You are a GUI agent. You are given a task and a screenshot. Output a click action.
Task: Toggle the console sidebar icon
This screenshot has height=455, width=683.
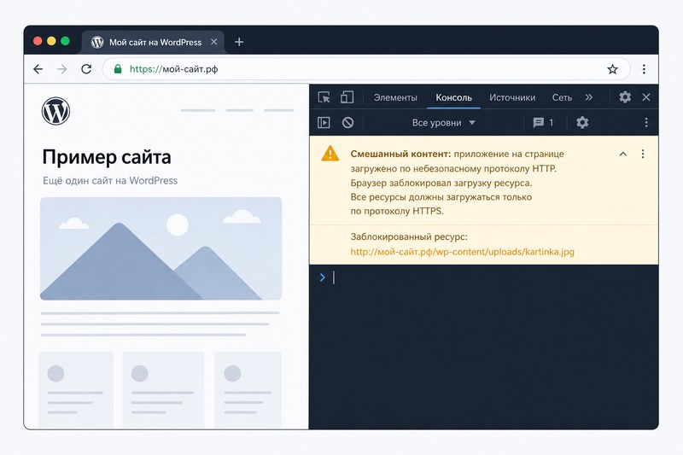(324, 122)
